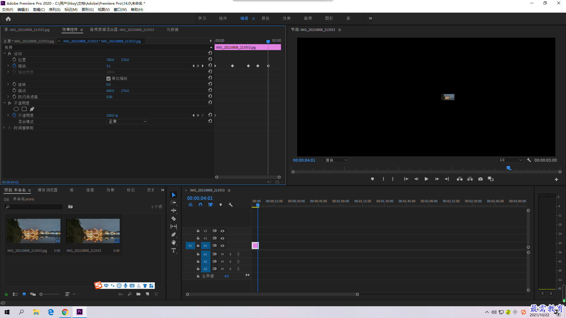The image size is (566, 318).
Task: Click the Home icon
Action: pyautogui.click(x=8, y=19)
